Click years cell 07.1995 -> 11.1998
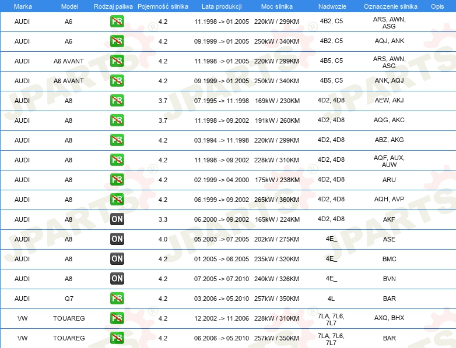The width and height of the screenshot is (456, 348). 222,101
